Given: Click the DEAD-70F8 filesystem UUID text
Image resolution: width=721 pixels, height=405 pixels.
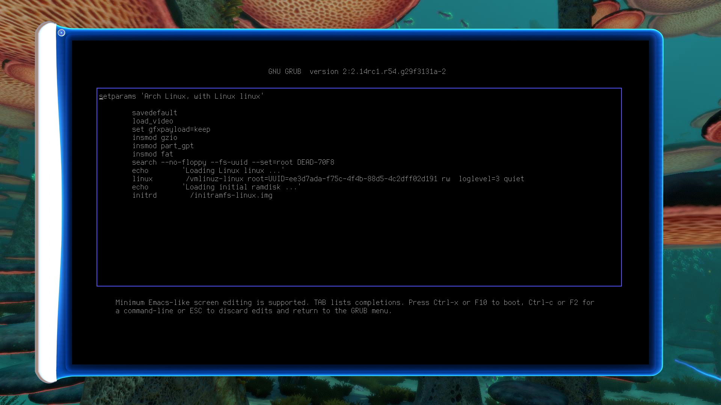Looking at the screenshot, I should pyautogui.click(x=315, y=162).
